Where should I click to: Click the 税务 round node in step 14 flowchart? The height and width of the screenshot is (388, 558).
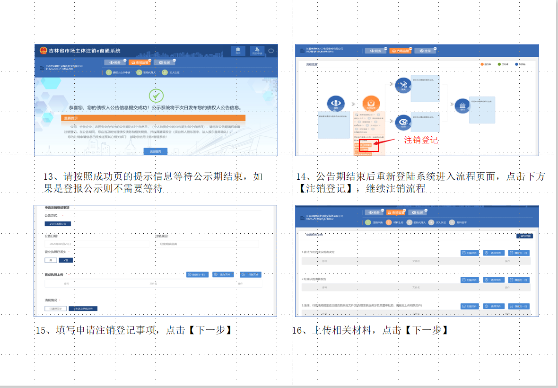click(x=336, y=104)
